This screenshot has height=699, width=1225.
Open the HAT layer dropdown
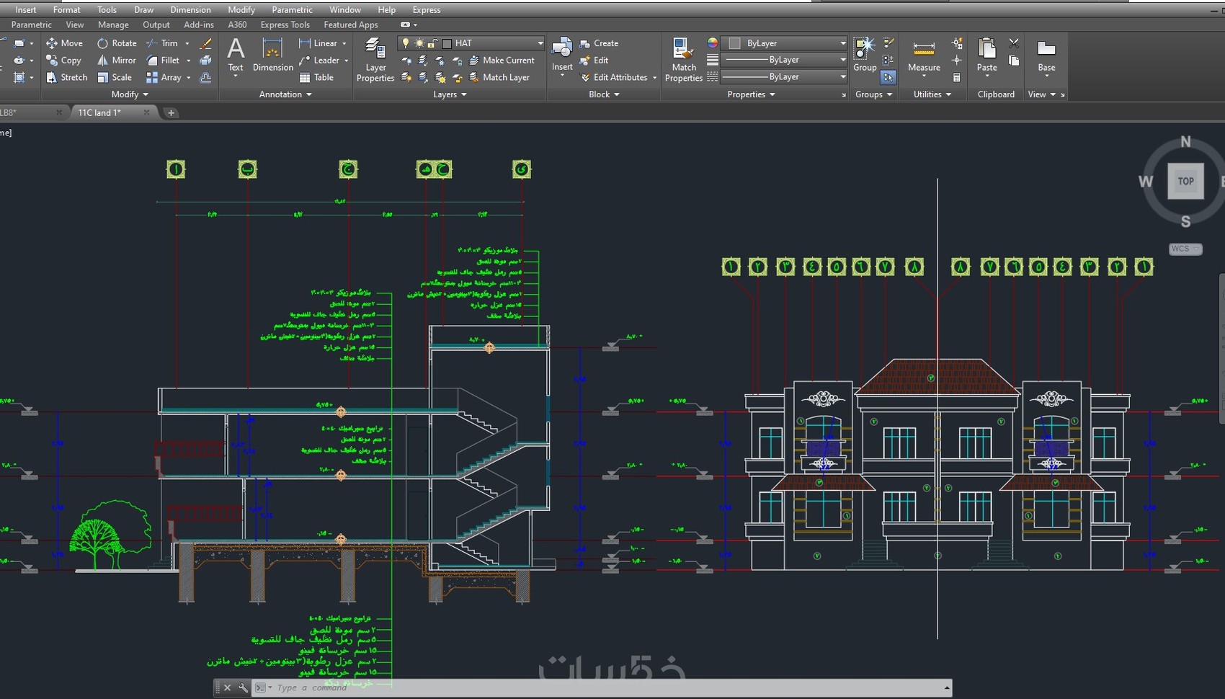point(540,43)
